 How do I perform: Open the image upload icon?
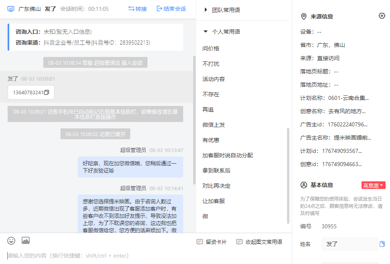(26, 240)
